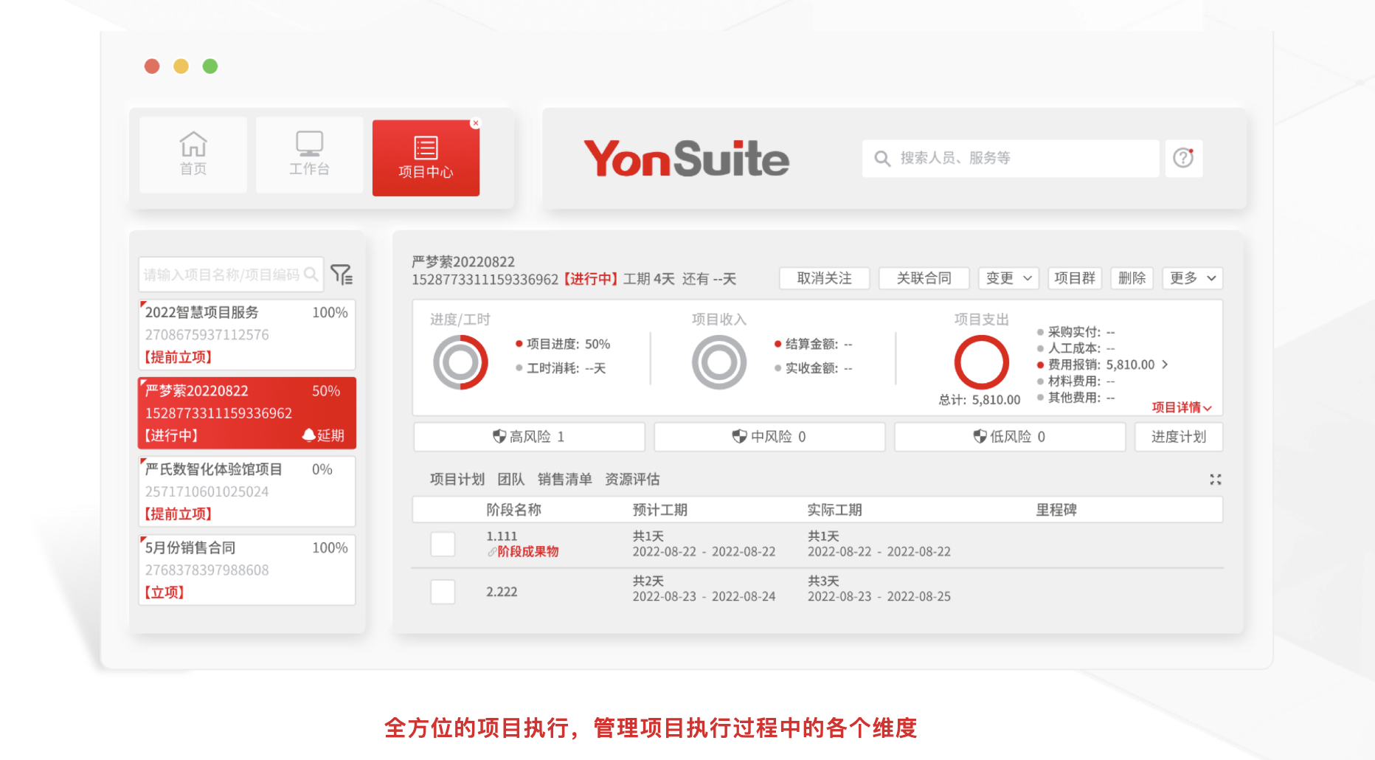
Task: Click the 高风险 shield icon
Action: (x=499, y=437)
